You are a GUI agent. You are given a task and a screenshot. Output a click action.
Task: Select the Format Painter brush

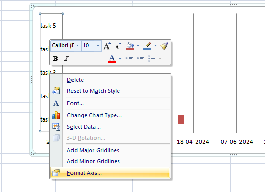[164, 46]
